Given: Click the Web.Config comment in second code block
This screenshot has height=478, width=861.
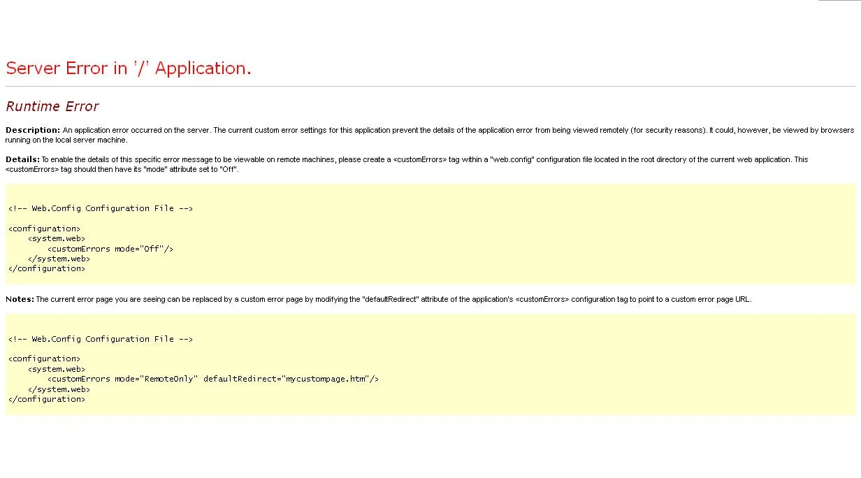Looking at the screenshot, I should (100, 339).
